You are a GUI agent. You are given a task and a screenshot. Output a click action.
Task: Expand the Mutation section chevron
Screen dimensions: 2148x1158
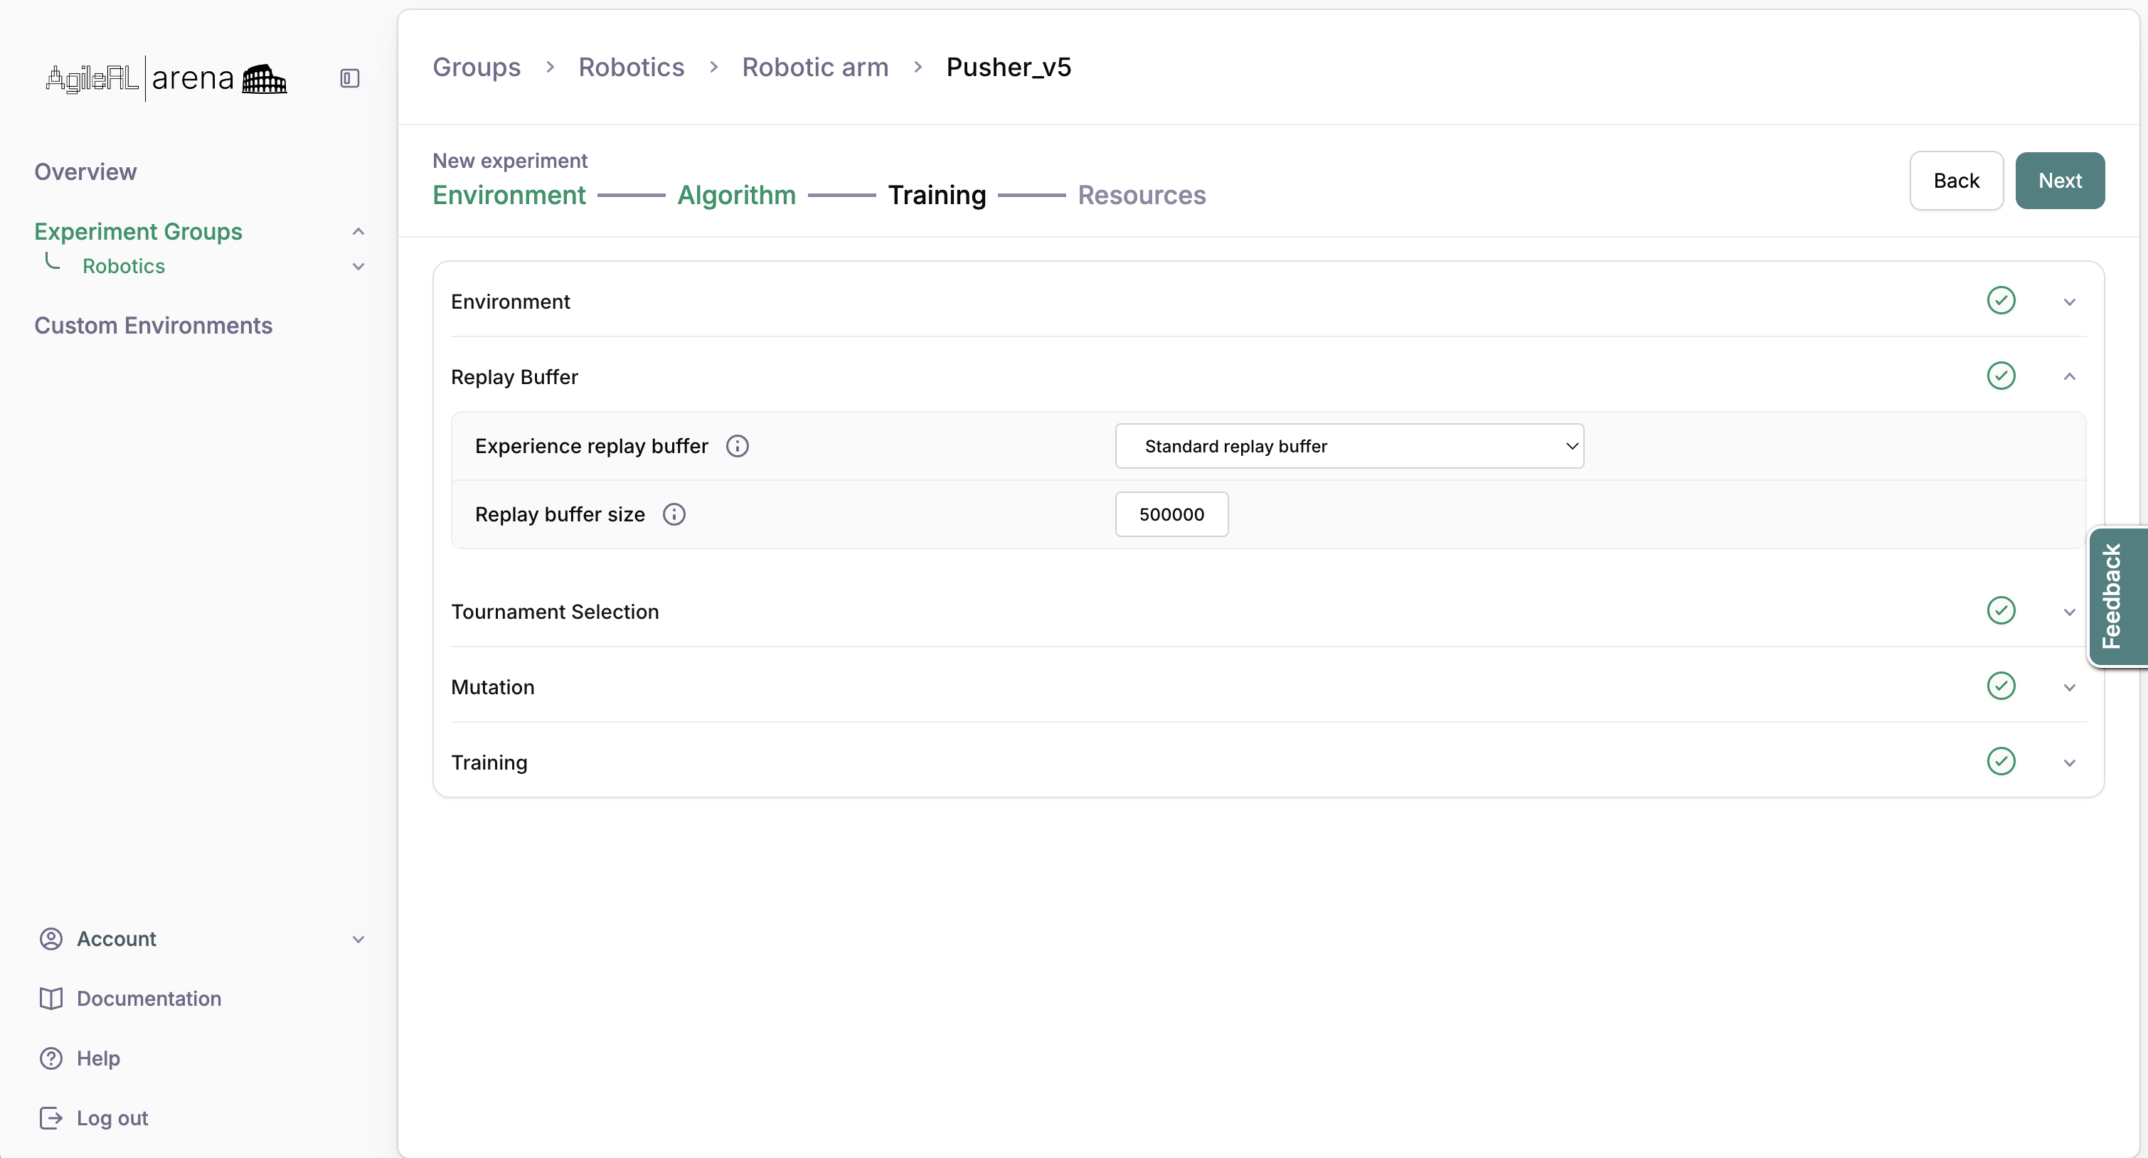coord(2069,688)
